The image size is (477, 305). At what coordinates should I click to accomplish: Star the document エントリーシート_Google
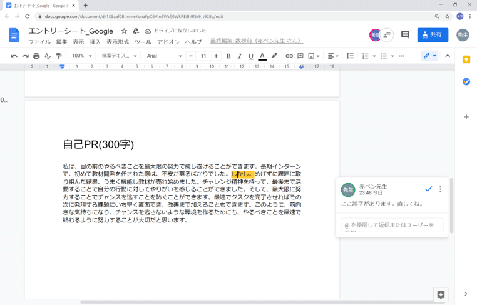pos(124,31)
